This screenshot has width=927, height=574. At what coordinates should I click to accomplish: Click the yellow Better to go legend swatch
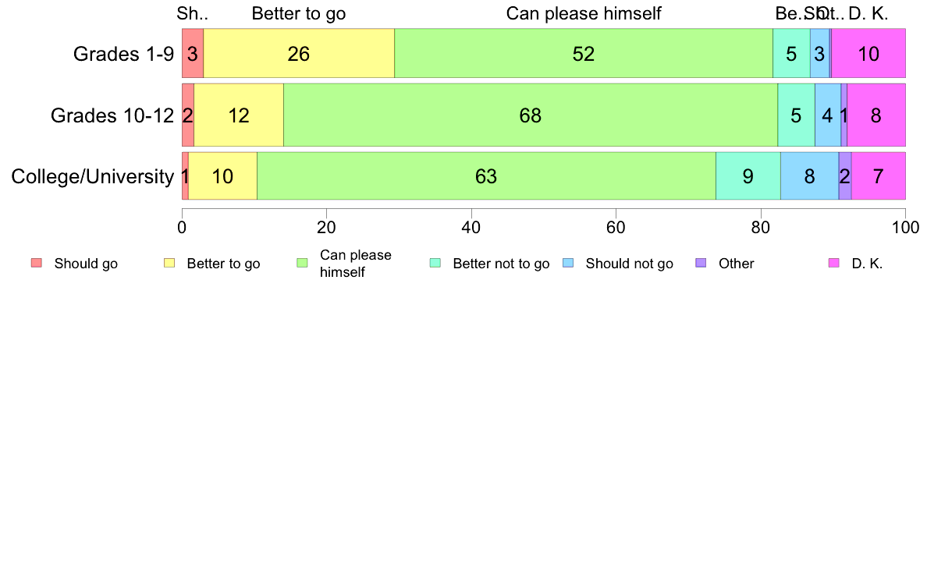pyautogui.click(x=169, y=263)
